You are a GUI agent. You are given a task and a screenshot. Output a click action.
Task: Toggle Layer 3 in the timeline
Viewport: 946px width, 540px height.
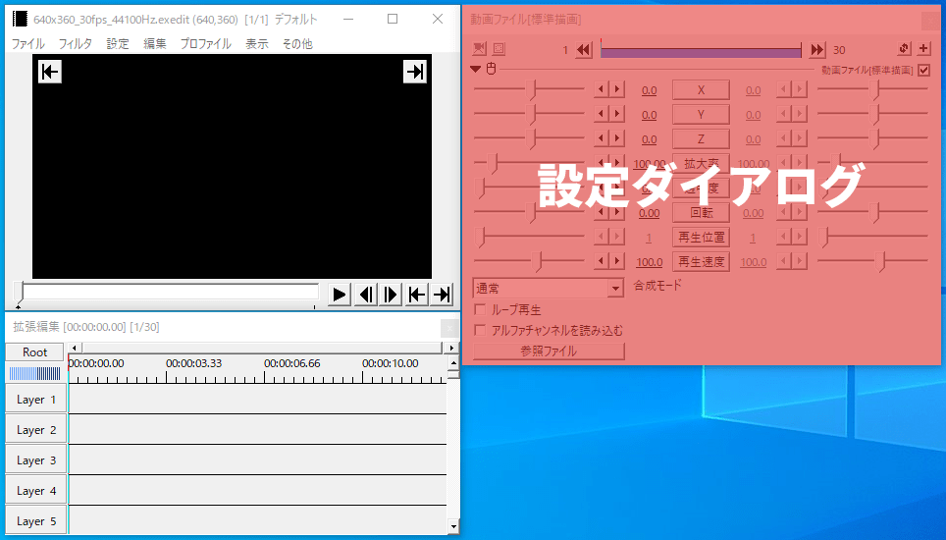point(36,460)
